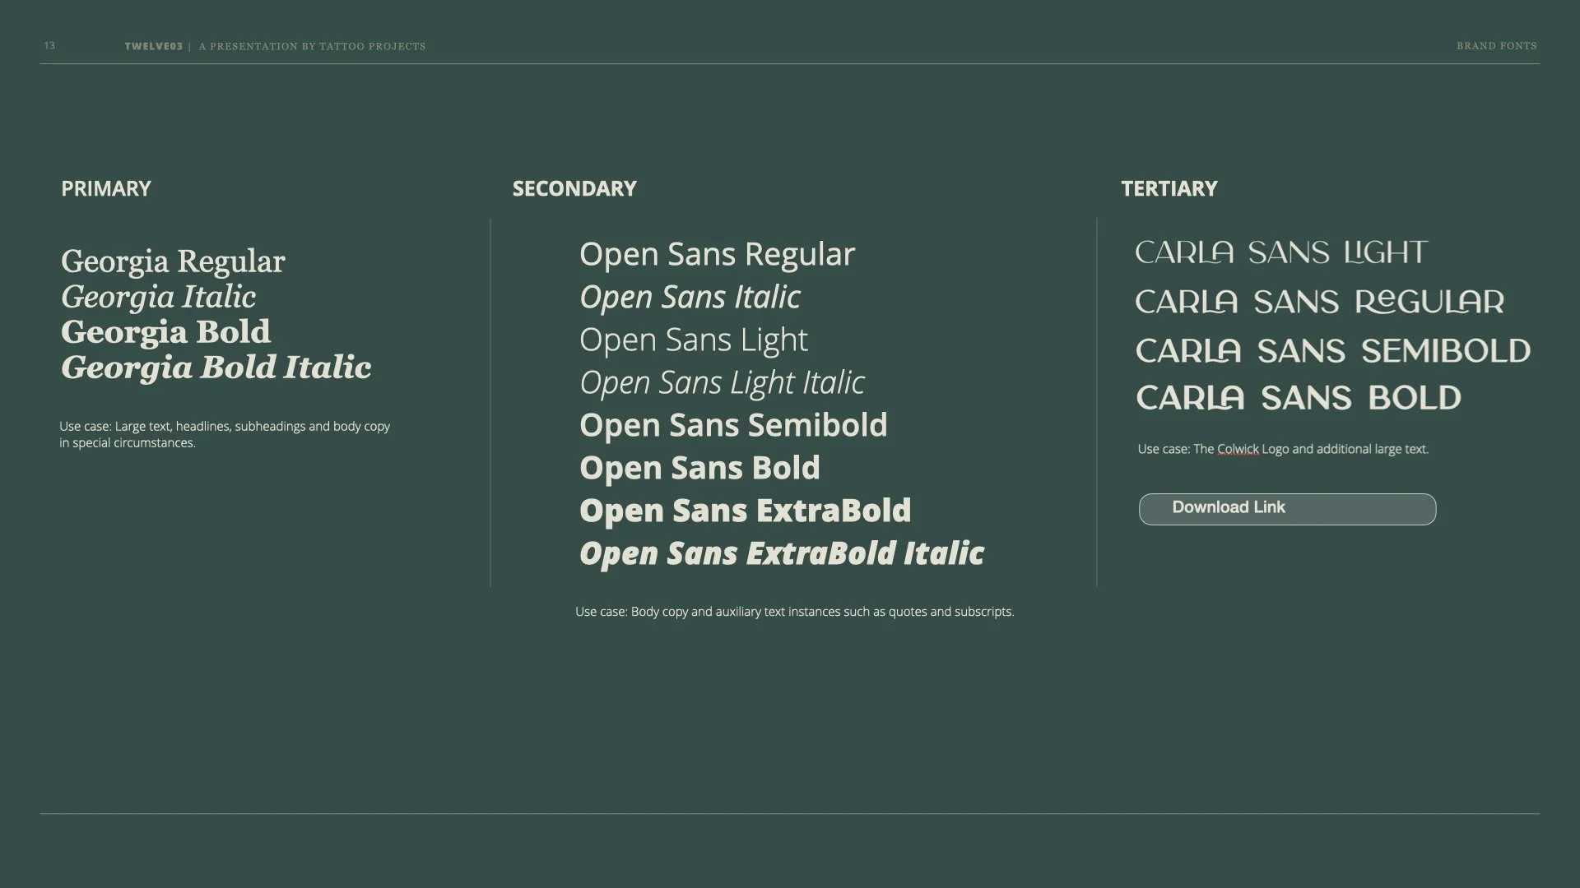Viewport: 1580px width, 888px height.
Task: Click the Carla Sans Regular sample line
Action: 1319,302
